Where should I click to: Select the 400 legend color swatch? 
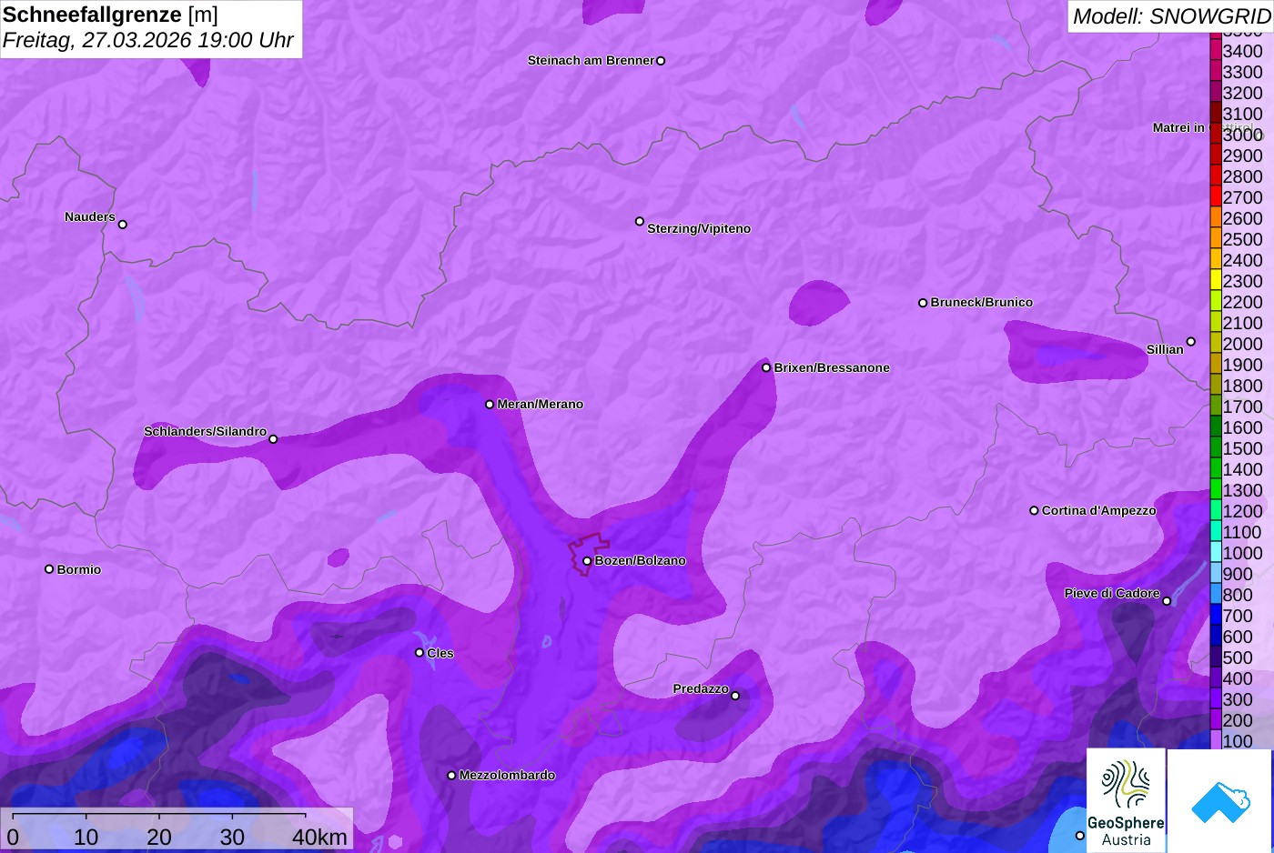coord(1215,678)
